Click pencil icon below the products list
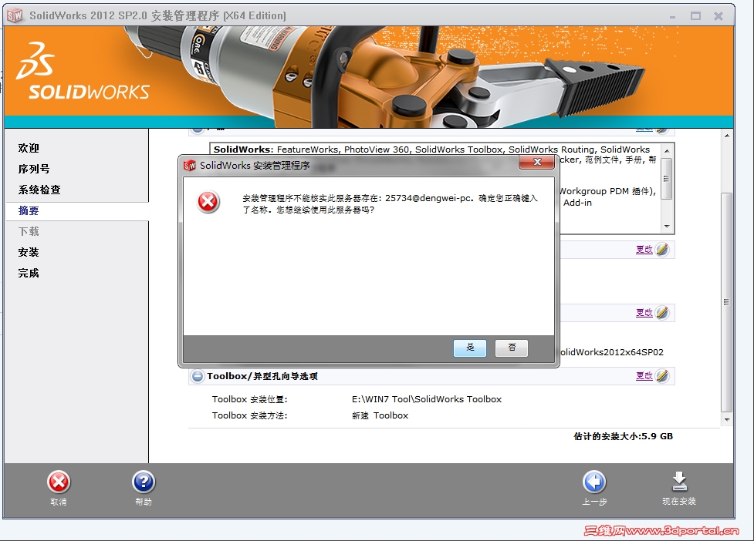754x541 pixels. point(662,249)
